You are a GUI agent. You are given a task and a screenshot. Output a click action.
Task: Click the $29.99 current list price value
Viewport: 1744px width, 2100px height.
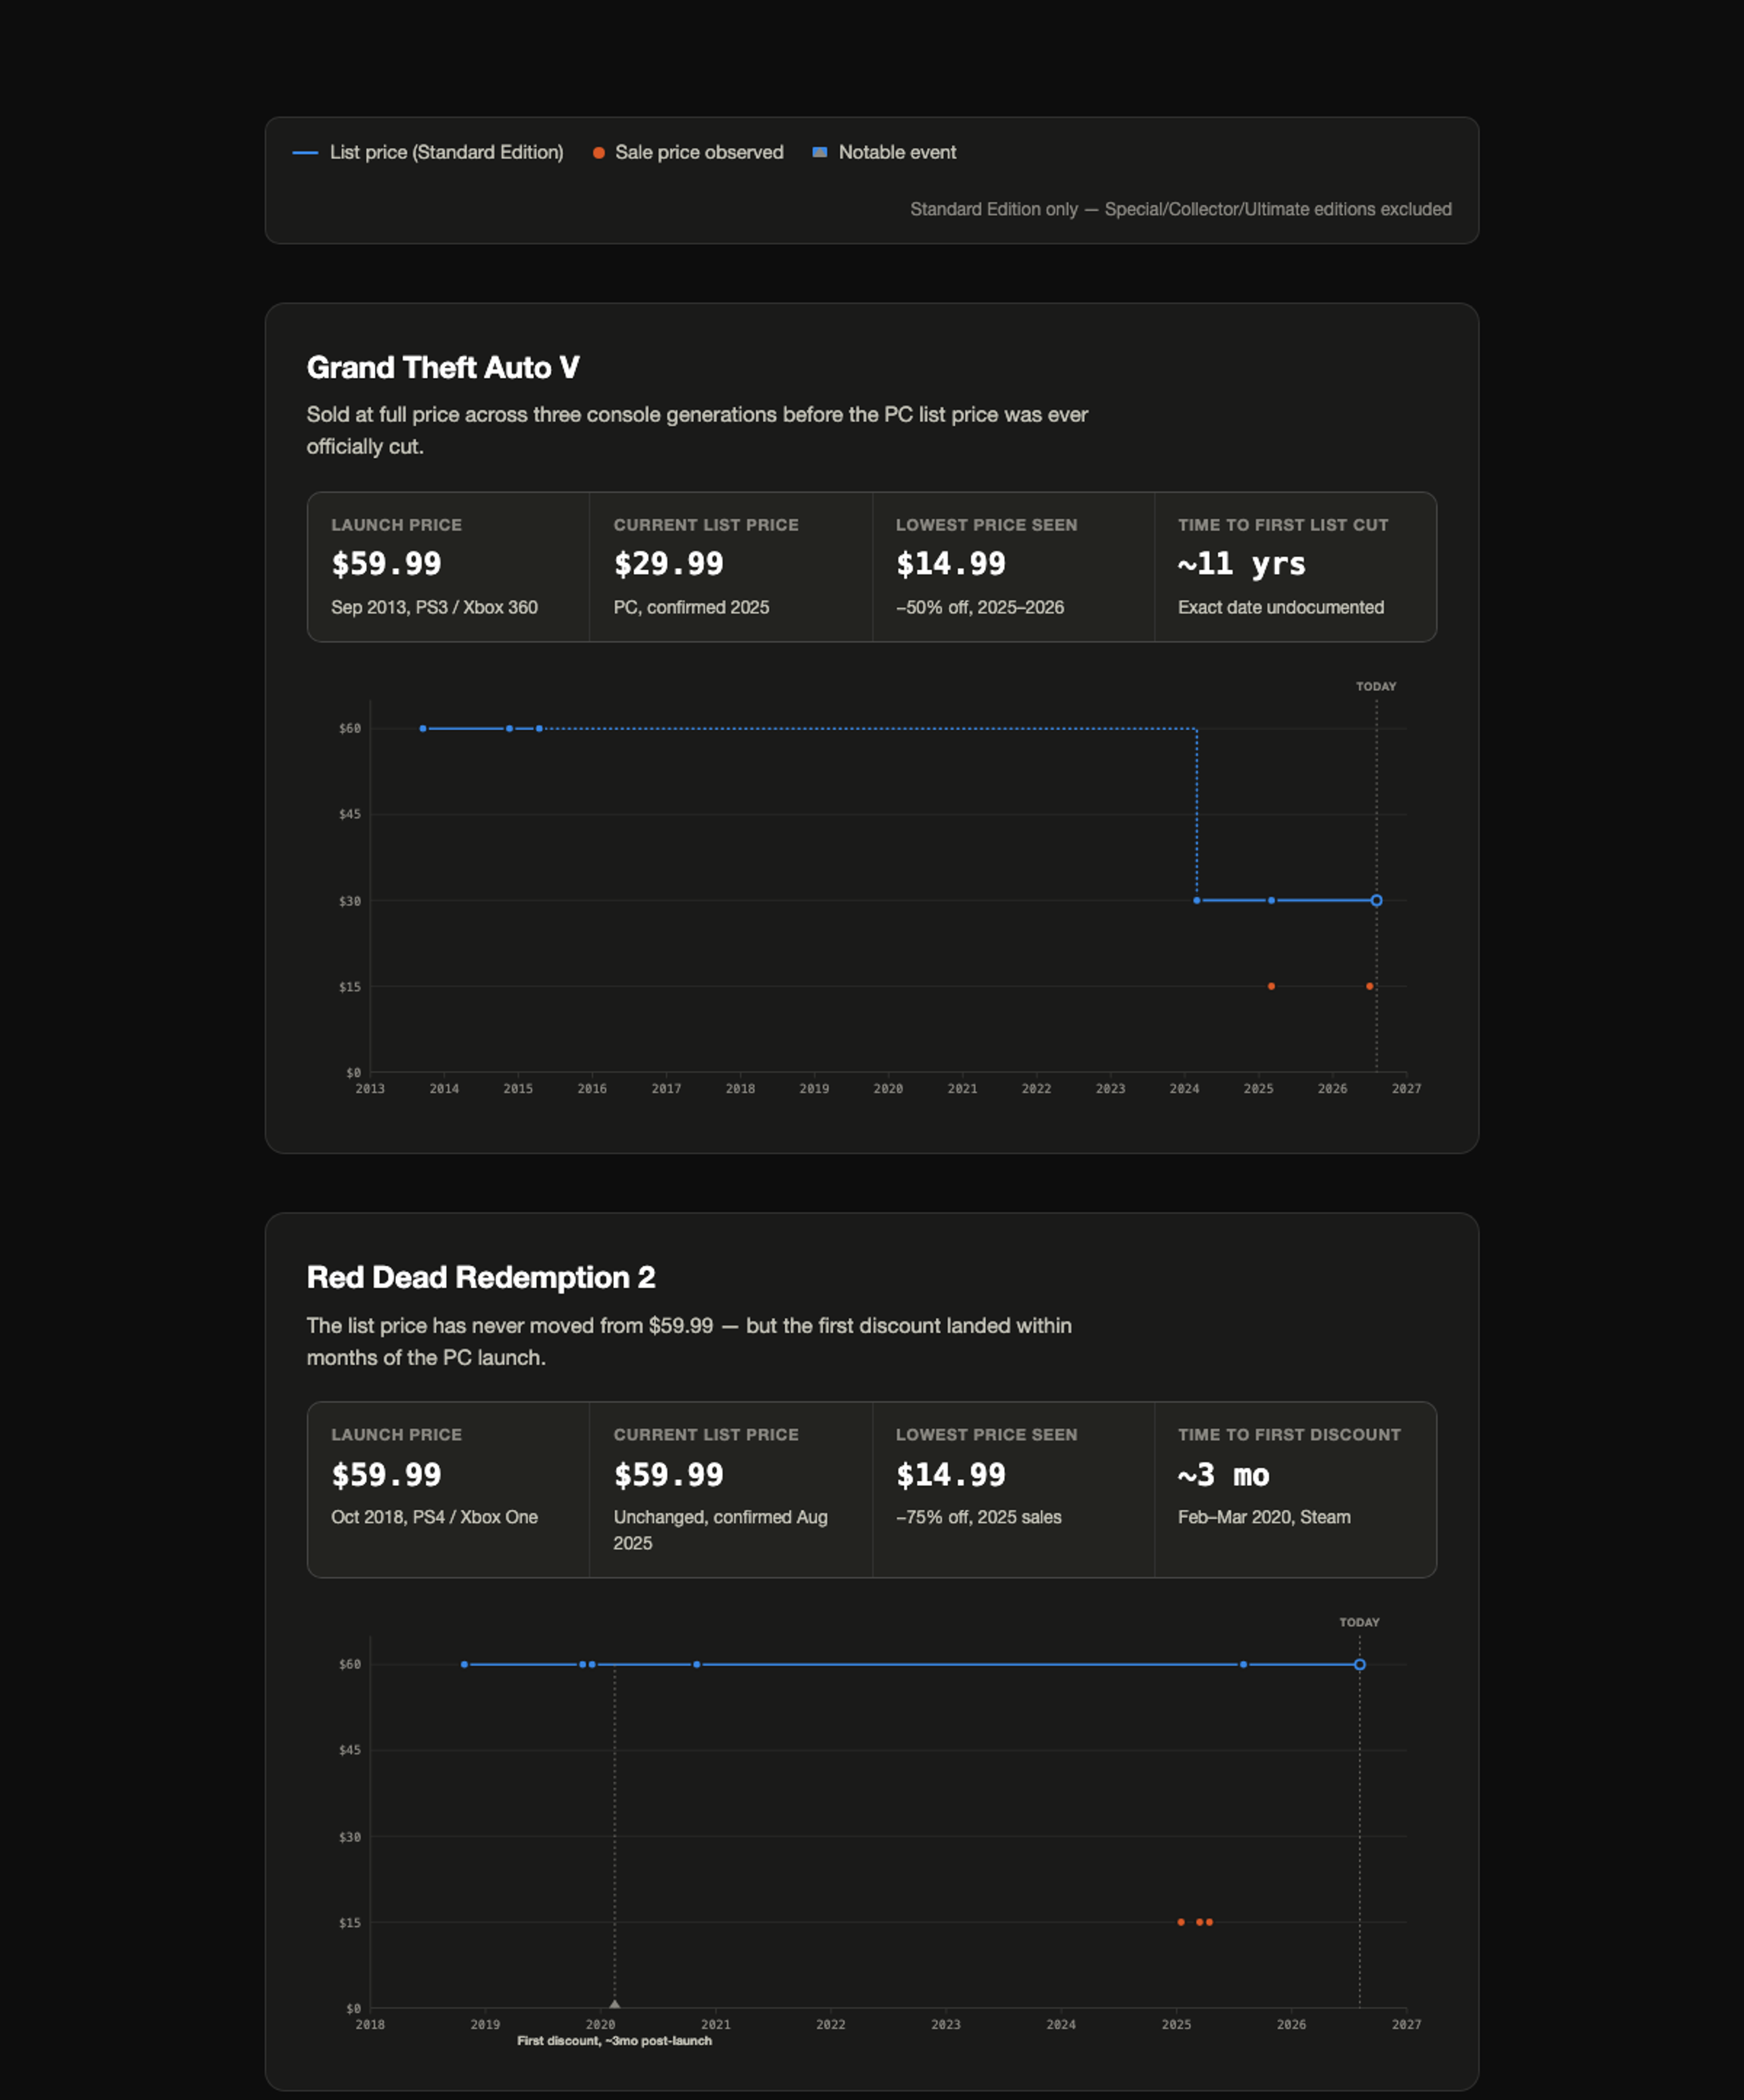point(668,564)
